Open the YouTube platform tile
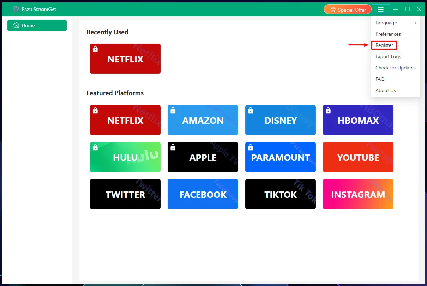Screen dimensions: 427x286 (358, 157)
